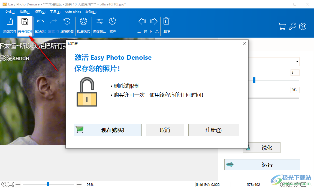
Task: Open the 帮助(H) menu
Action: [x=91, y=12]
